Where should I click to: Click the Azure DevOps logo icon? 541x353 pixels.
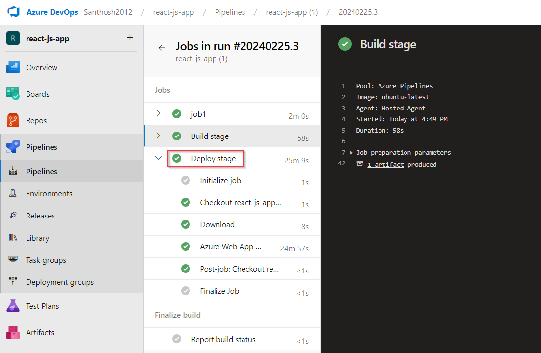13,12
